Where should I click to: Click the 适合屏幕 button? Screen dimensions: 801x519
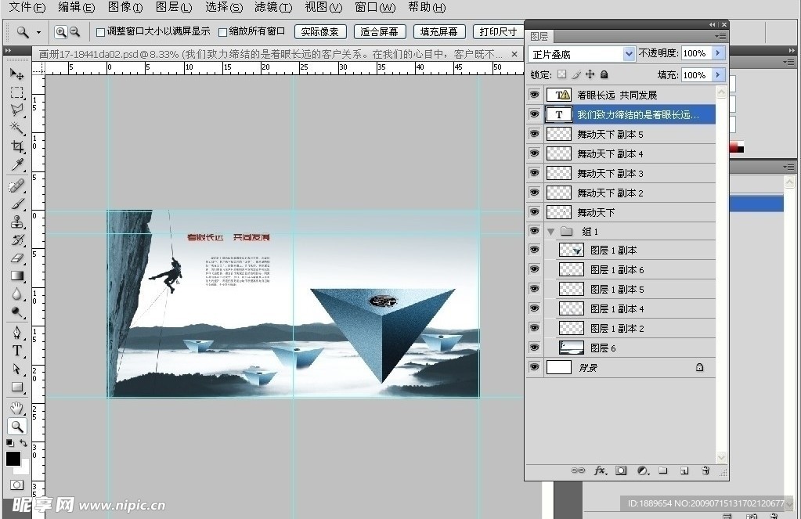[x=380, y=31]
